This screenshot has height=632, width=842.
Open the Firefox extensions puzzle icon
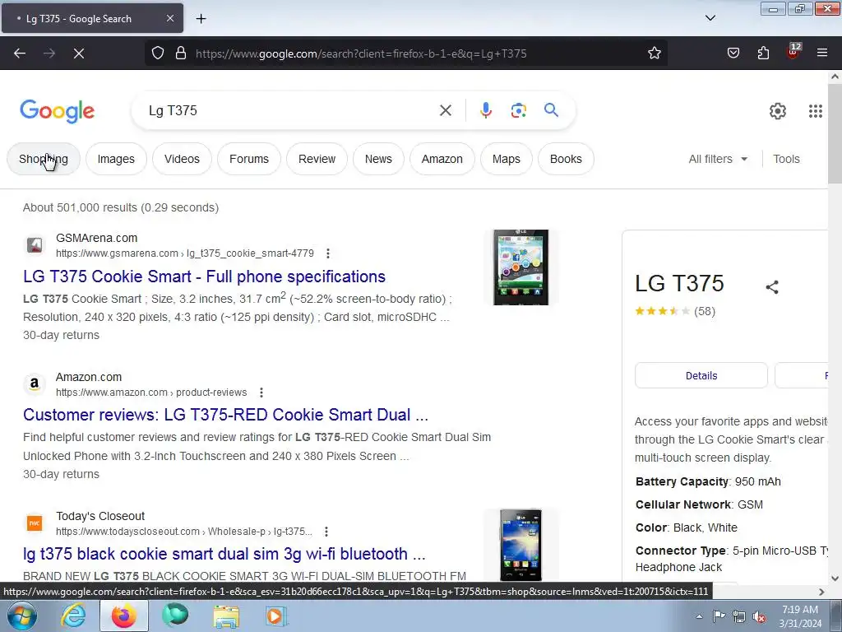click(x=763, y=53)
